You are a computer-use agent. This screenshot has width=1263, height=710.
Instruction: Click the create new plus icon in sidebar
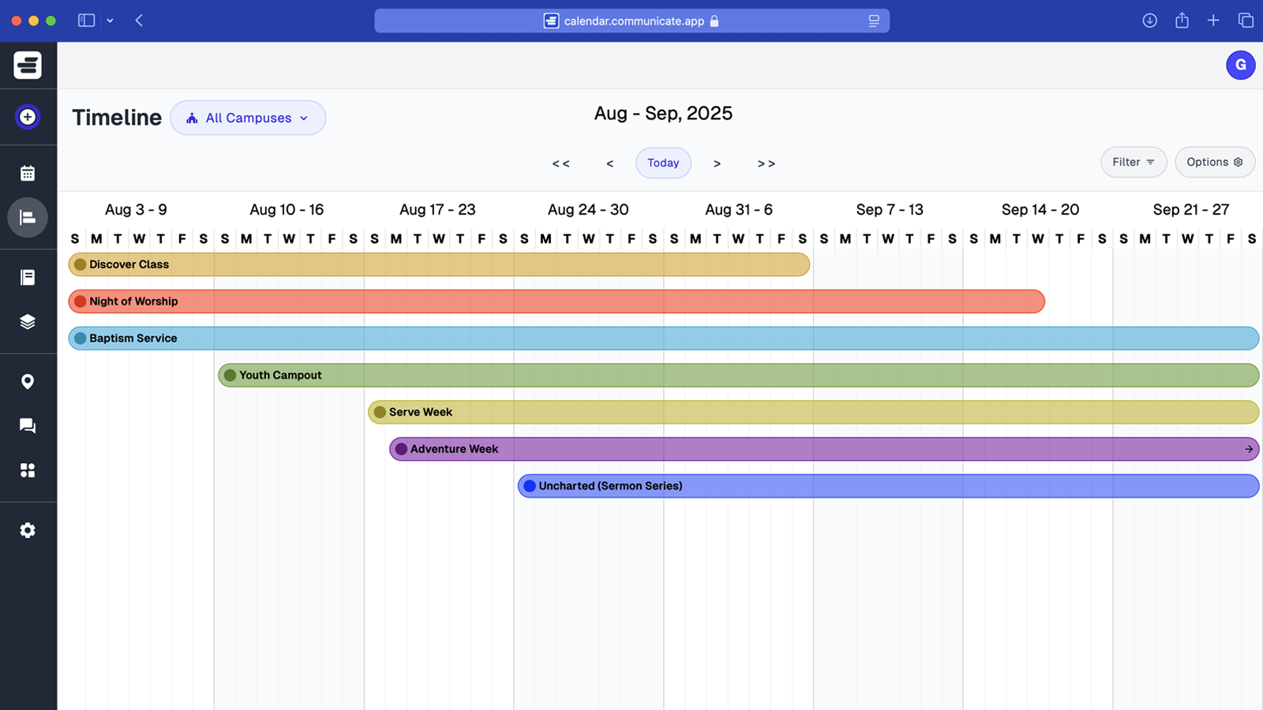point(28,117)
